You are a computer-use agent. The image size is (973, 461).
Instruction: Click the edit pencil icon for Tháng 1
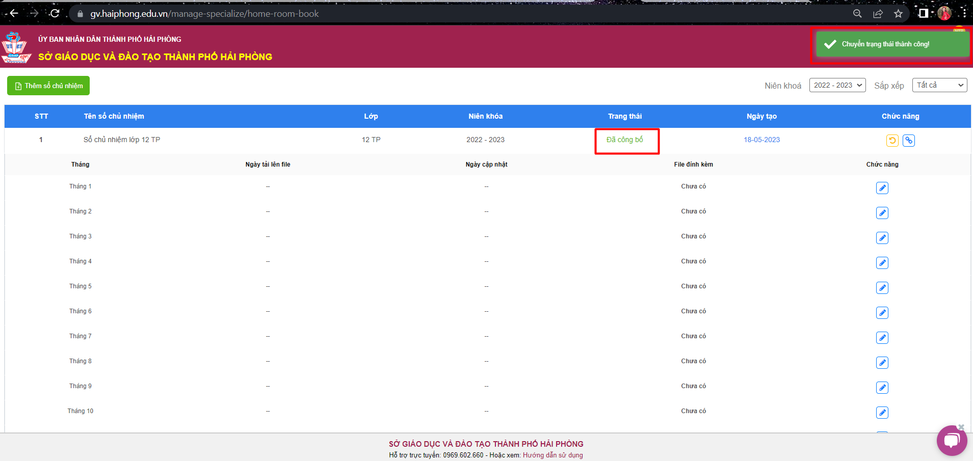click(882, 188)
